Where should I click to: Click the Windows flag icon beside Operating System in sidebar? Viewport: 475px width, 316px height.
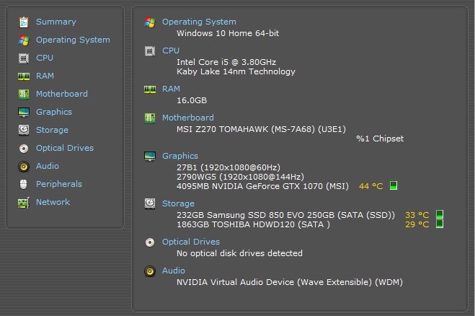pyautogui.click(x=24, y=40)
